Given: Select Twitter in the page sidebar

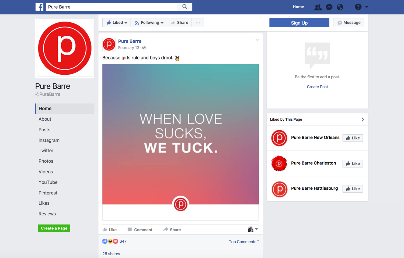Looking at the screenshot, I should (46, 151).
